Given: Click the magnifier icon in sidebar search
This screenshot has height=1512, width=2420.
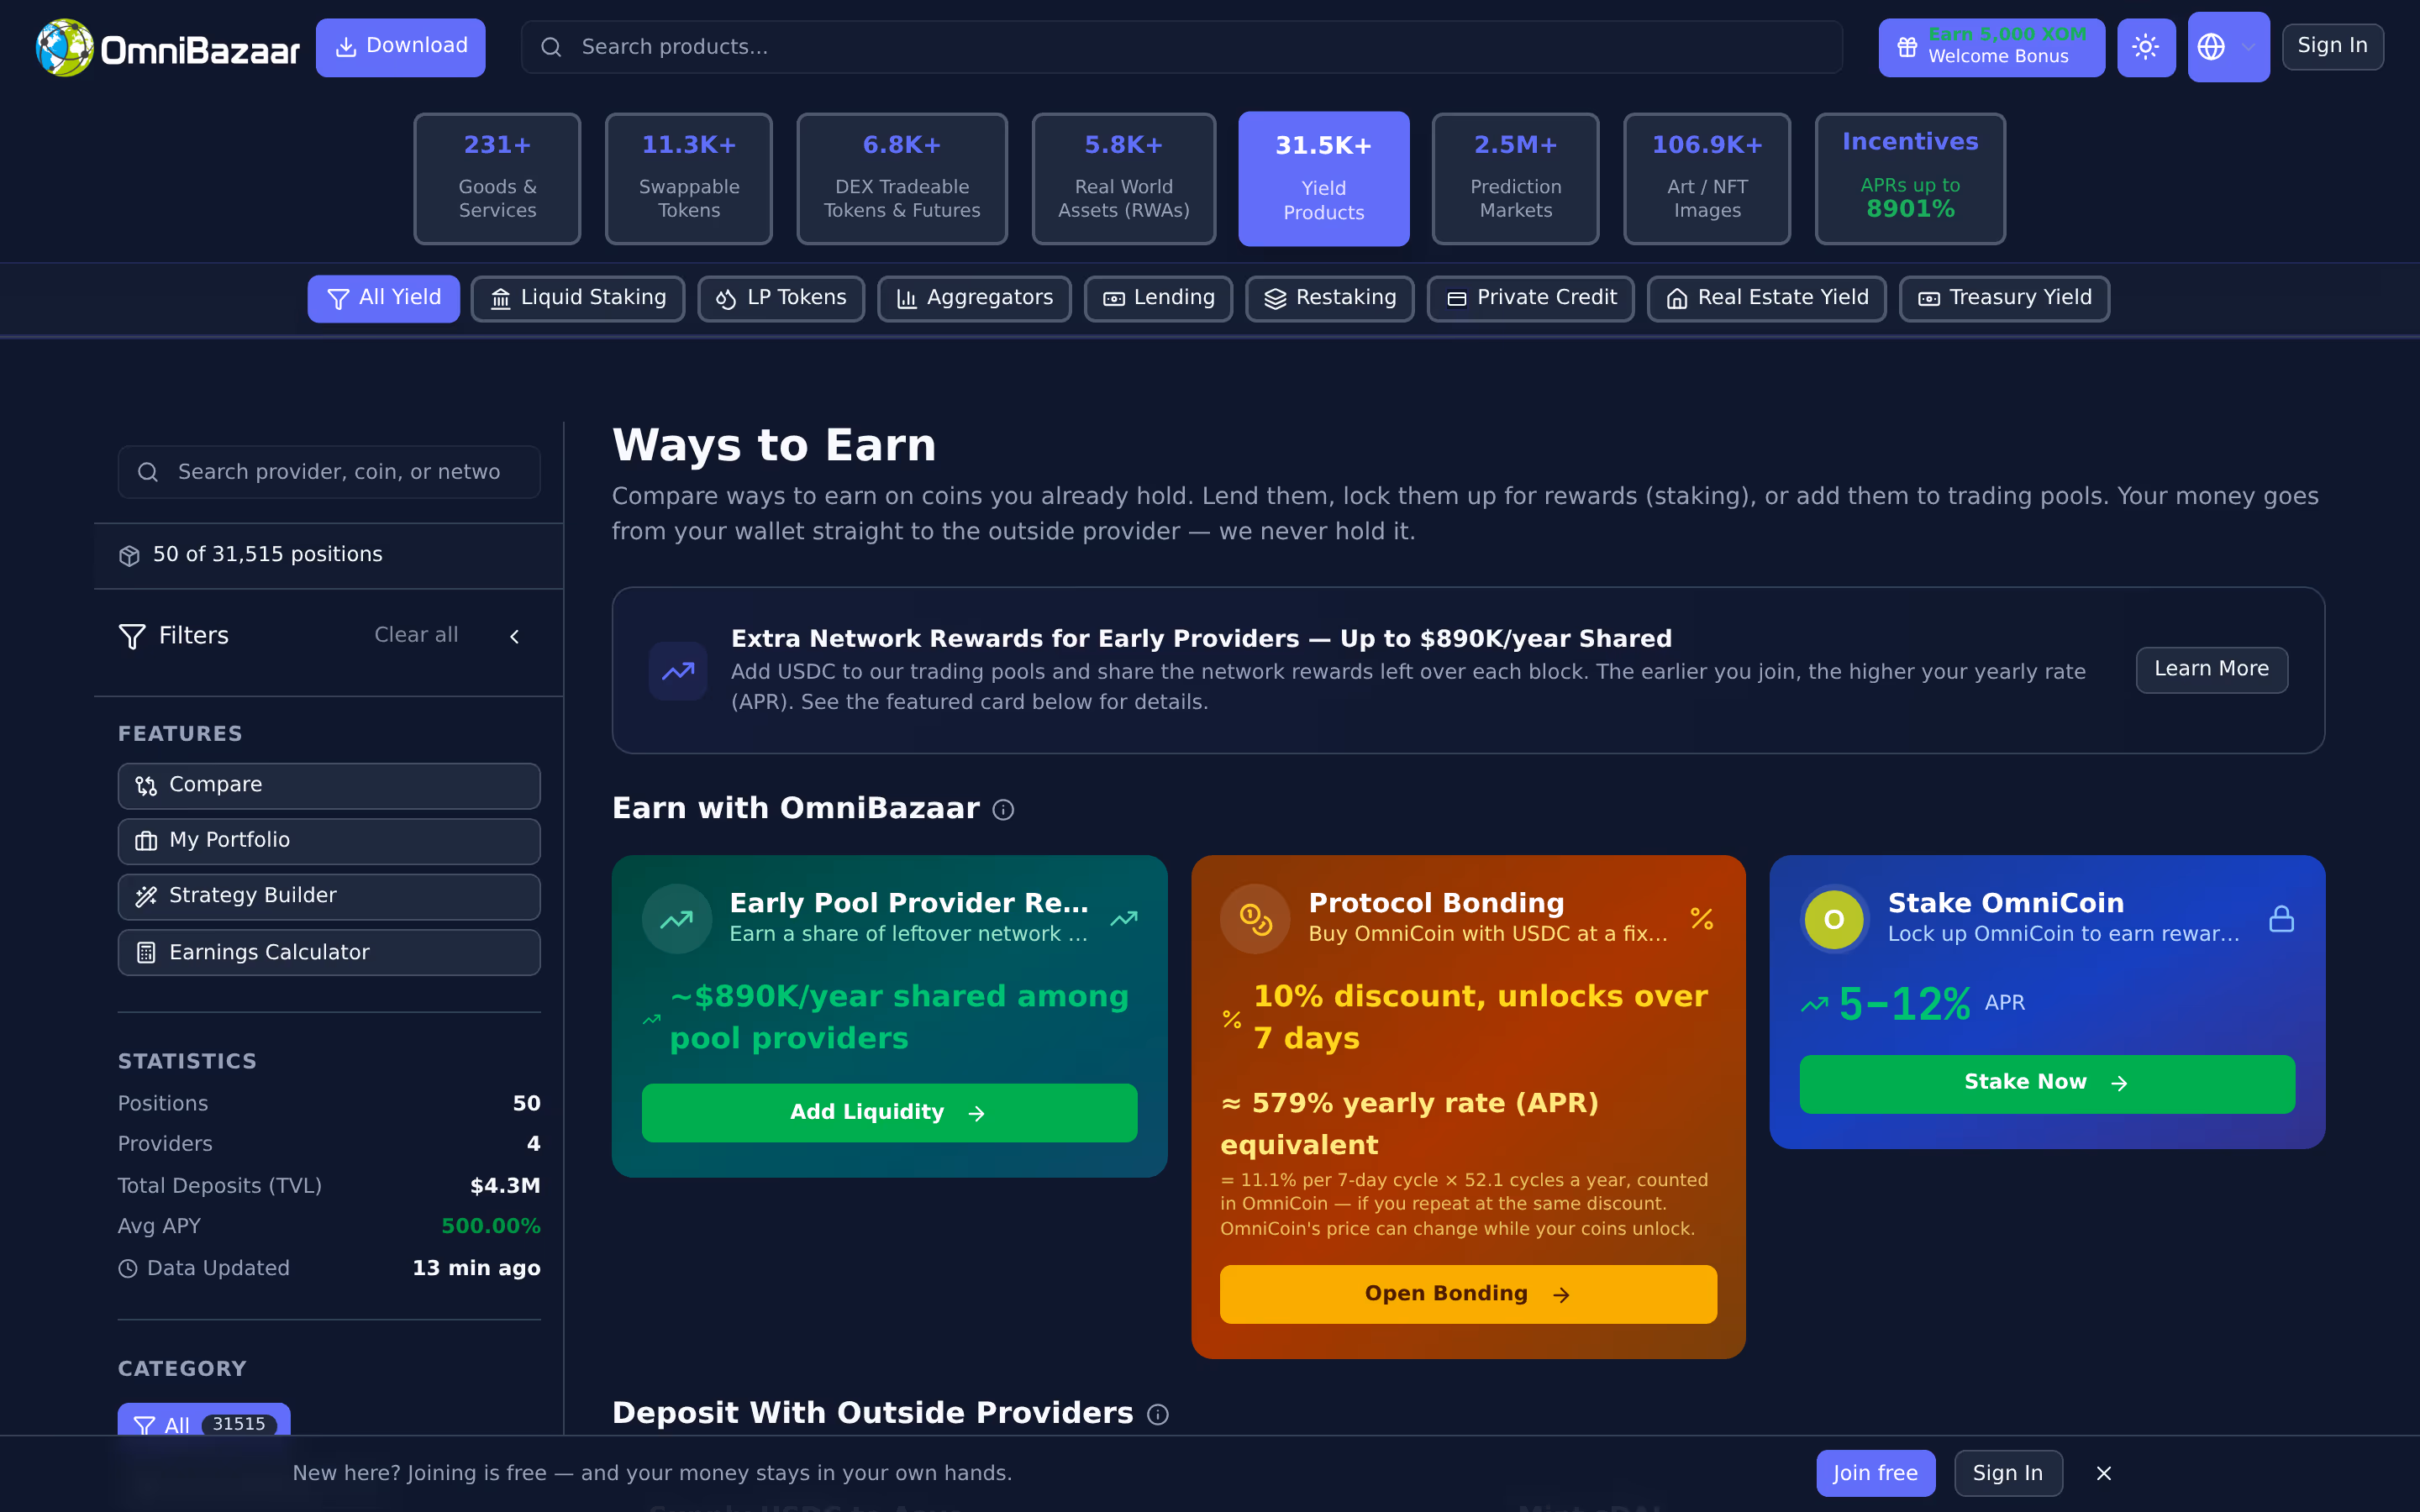Looking at the screenshot, I should pos(148,472).
